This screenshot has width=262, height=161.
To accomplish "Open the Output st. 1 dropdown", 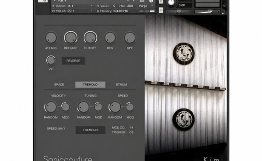I will tap(72, 6).
